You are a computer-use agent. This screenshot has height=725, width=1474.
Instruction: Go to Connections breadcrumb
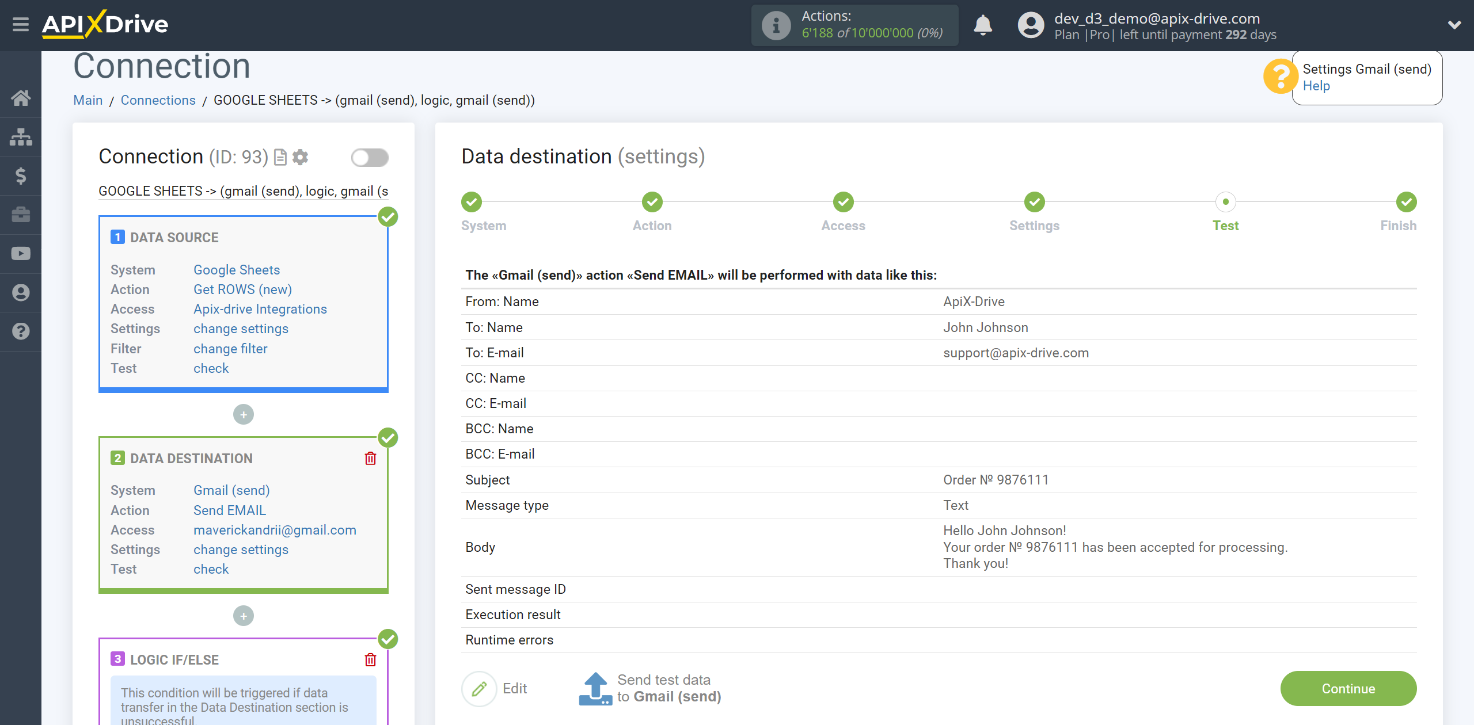point(158,100)
